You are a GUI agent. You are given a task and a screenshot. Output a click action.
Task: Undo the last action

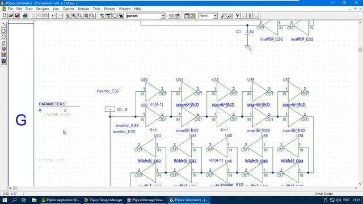(x=54, y=16)
